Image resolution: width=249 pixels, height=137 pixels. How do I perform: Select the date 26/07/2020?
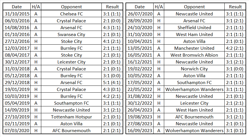pos(140,14)
